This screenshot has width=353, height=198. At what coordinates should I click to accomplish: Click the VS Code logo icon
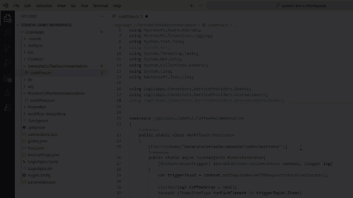pos(6,5)
